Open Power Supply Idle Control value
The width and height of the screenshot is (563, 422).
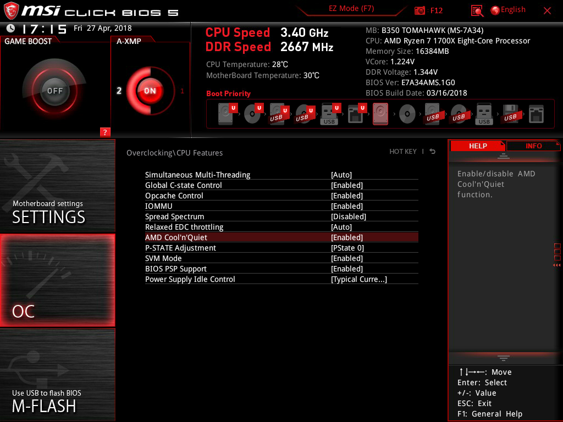click(358, 279)
